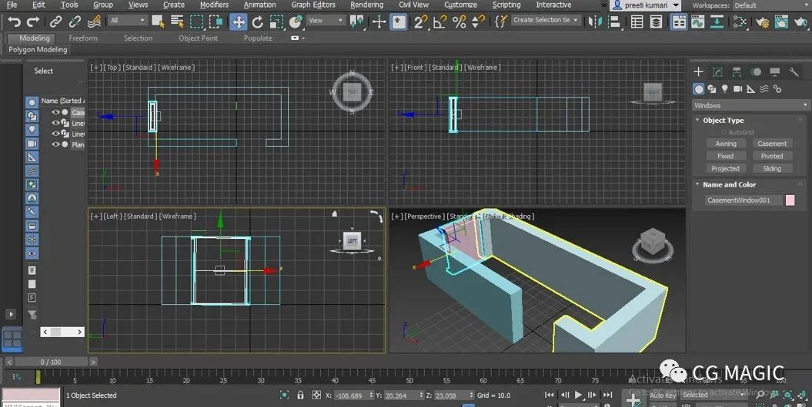
Task: Open the Utilities wrench panel
Action: (x=794, y=71)
